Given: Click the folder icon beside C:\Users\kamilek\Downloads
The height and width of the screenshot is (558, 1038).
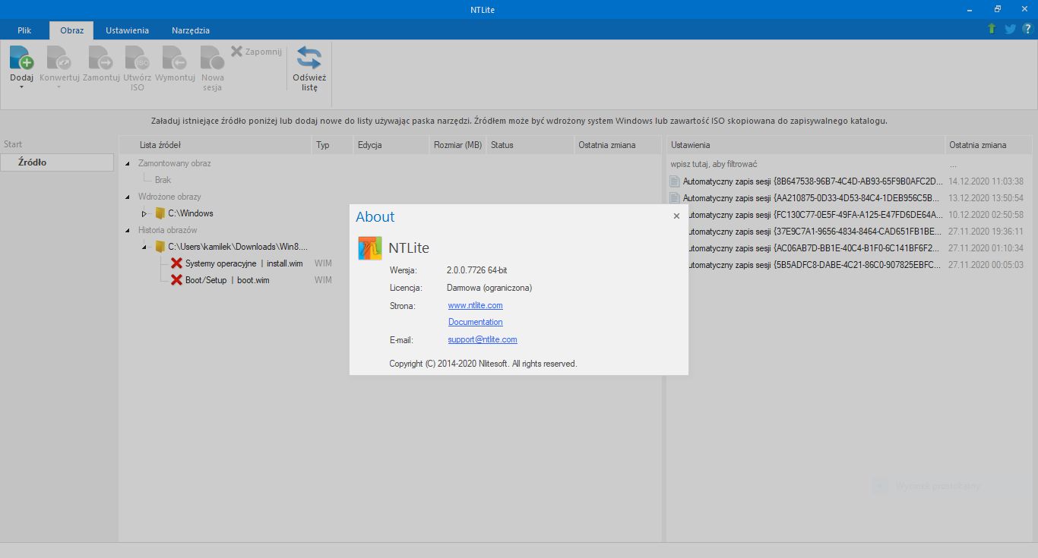Looking at the screenshot, I should click(160, 247).
